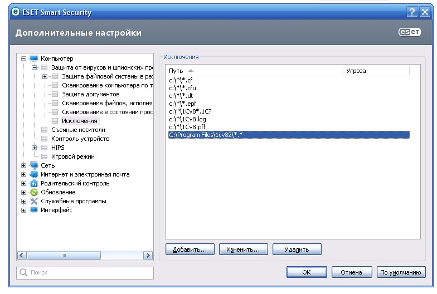Click the page icon beside Съемные носители
The image size is (437, 294).
pos(45,130)
